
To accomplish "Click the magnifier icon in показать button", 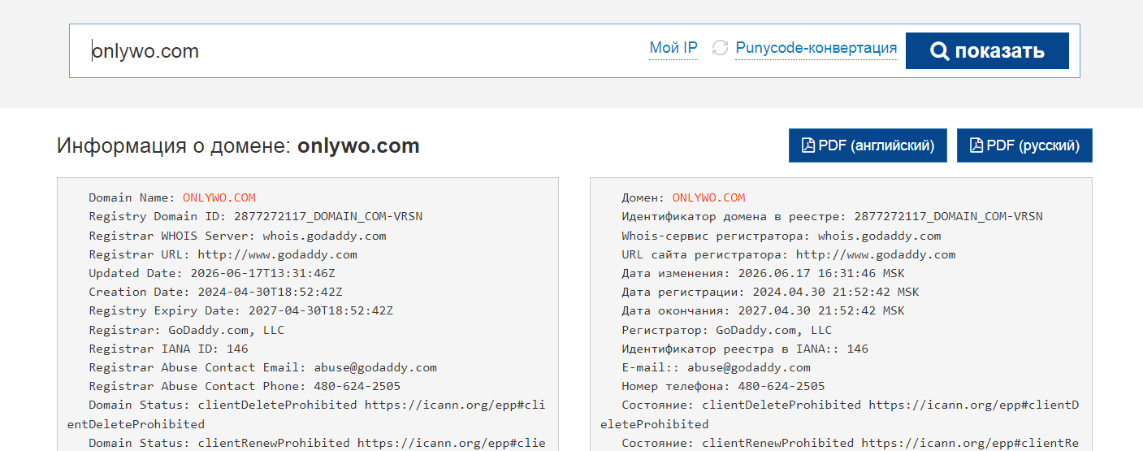I will [939, 51].
